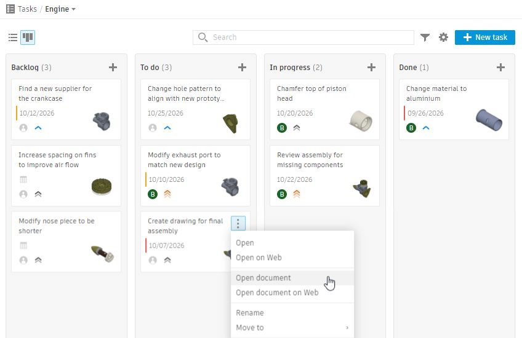Click priority icon on Chamfer top card
The width and height of the screenshot is (522, 338).
(x=297, y=128)
